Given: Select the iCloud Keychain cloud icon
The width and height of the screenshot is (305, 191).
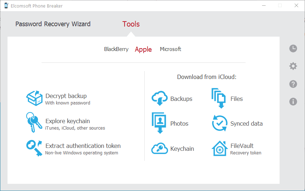Looking at the screenshot, I should [160, 149].
